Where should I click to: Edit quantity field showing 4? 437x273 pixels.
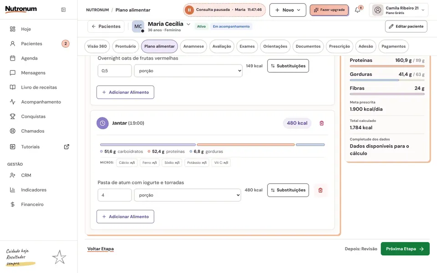115,195
